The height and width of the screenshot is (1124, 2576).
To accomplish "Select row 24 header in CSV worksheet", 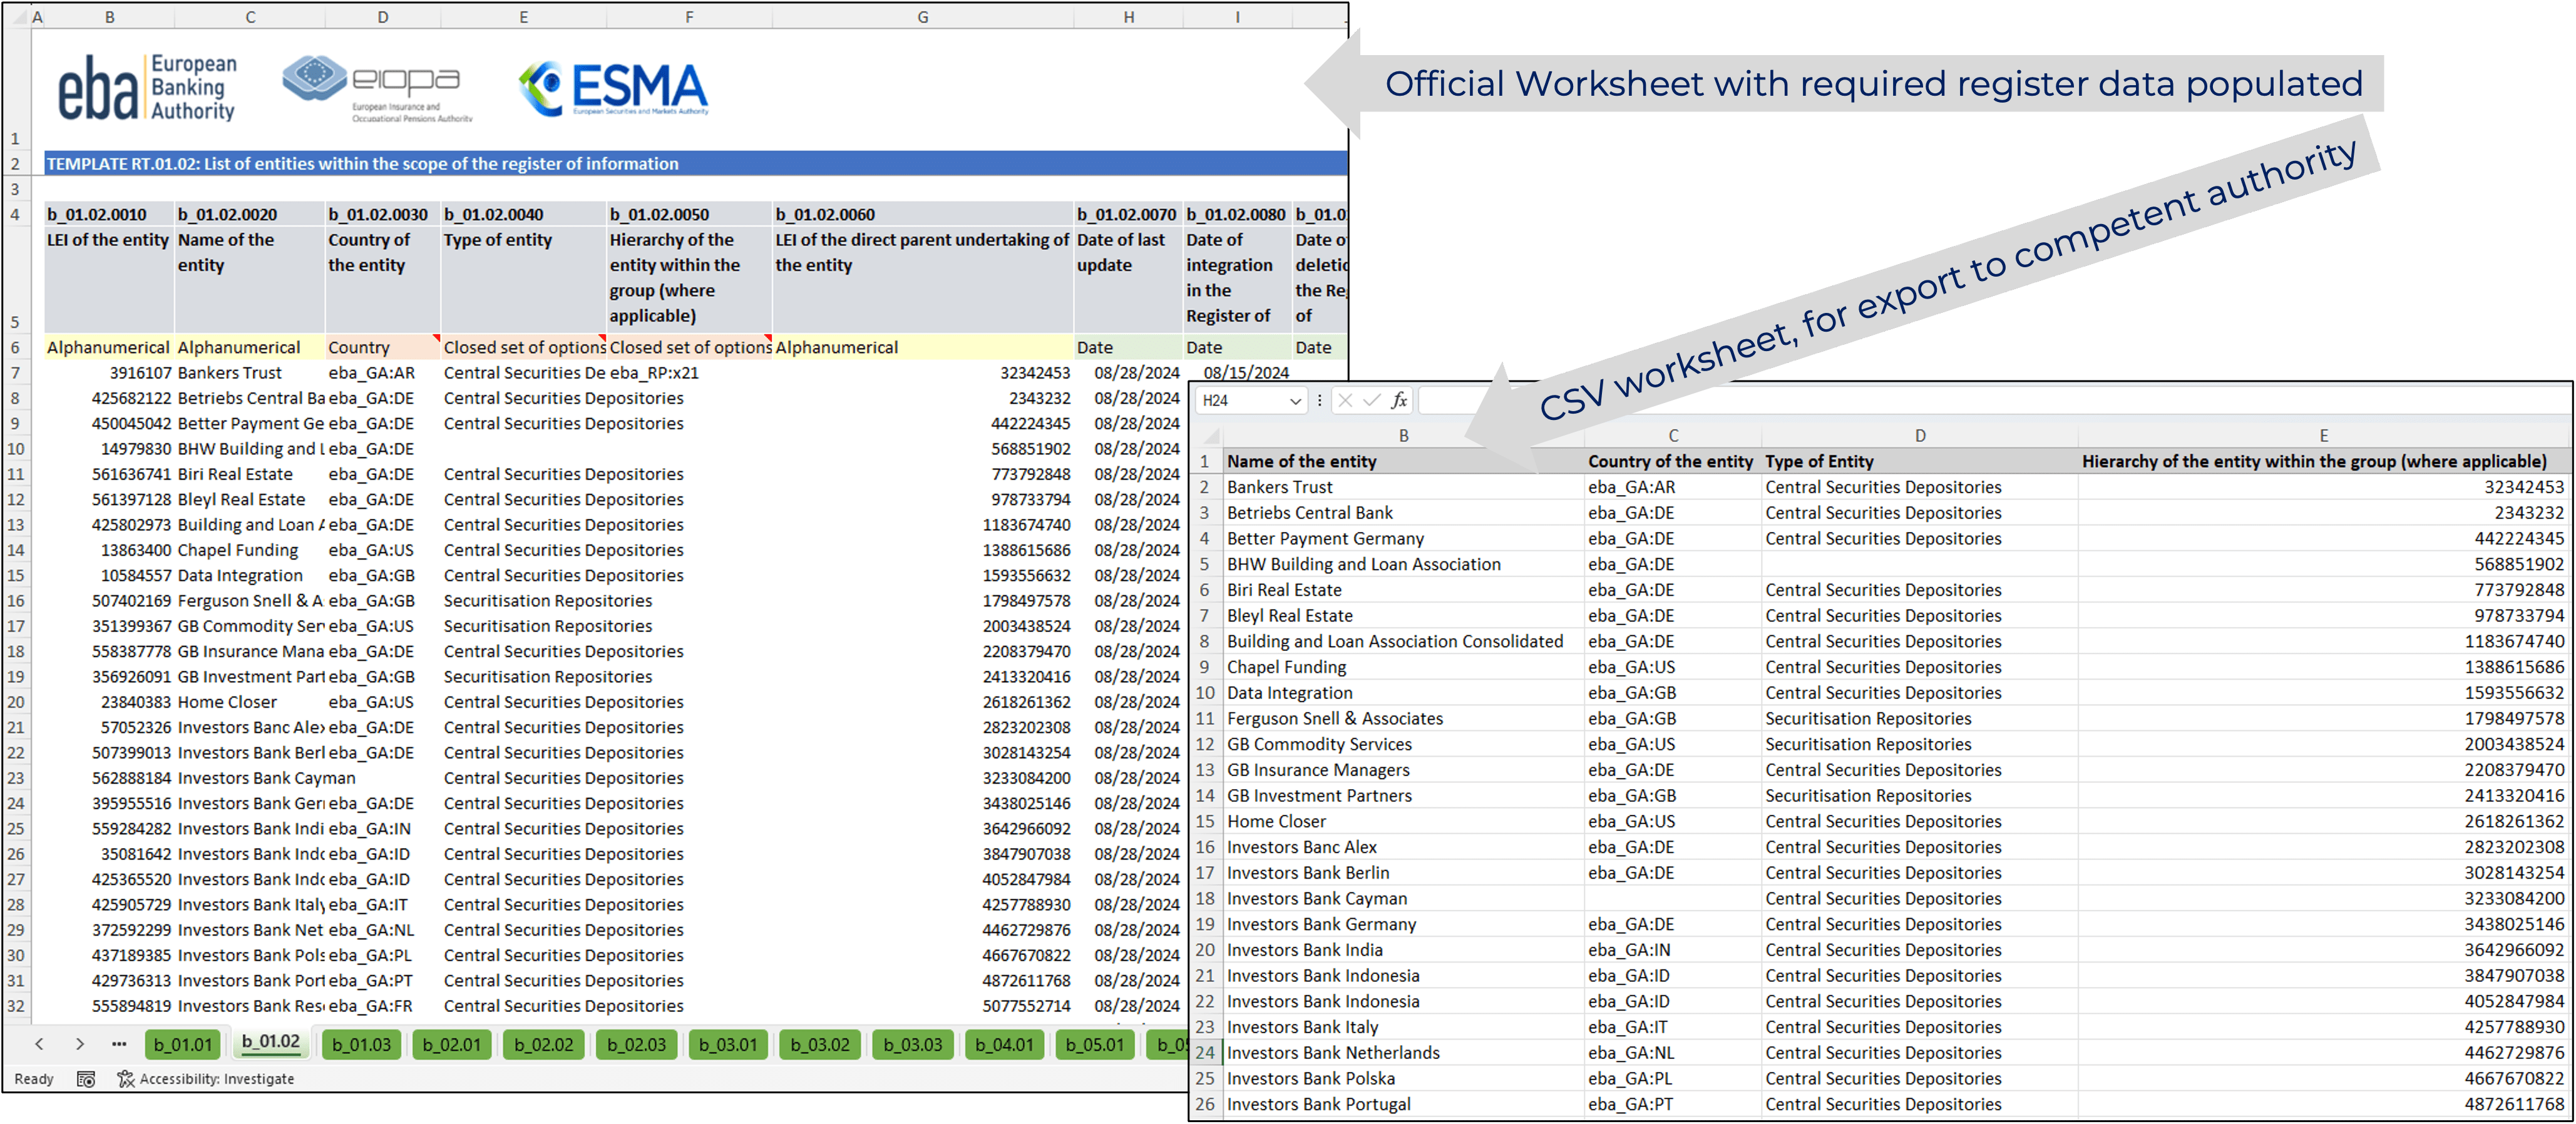I will click(1205, 1053).
